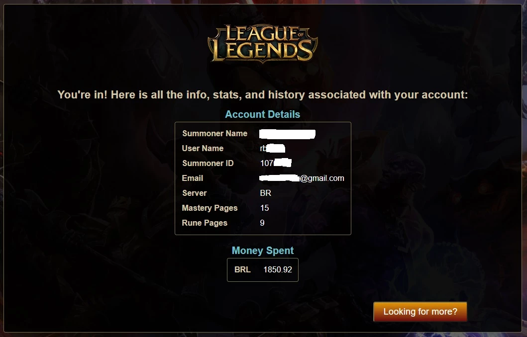Click the Email label
Screen dimensions: 527x337
[193, 178]
